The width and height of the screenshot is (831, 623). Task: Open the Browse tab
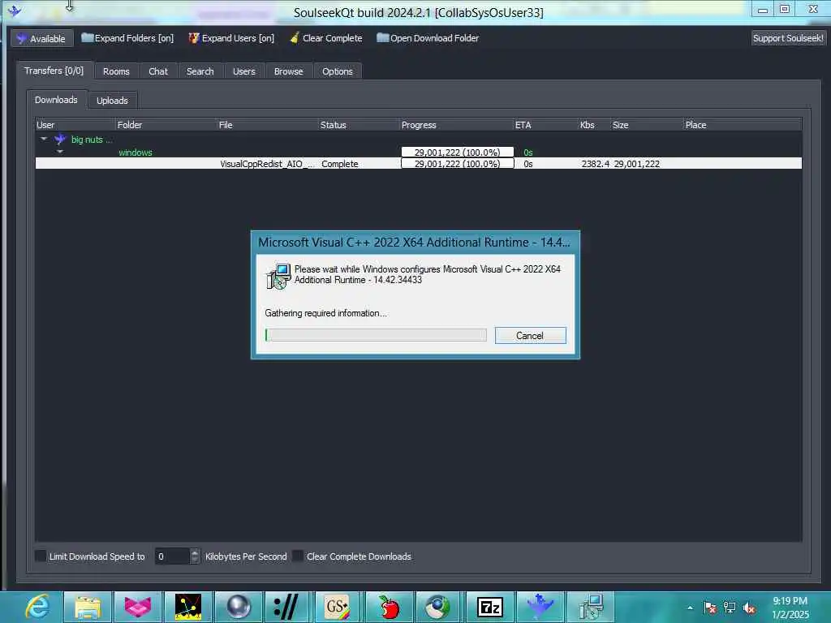tap(288, 71)
